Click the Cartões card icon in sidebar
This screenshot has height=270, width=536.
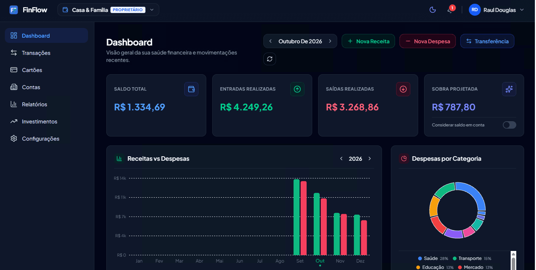point(14,70)
